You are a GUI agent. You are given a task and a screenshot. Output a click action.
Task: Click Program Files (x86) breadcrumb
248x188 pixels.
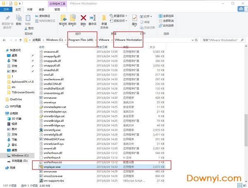pyautogui.click(x=81, y=40)
